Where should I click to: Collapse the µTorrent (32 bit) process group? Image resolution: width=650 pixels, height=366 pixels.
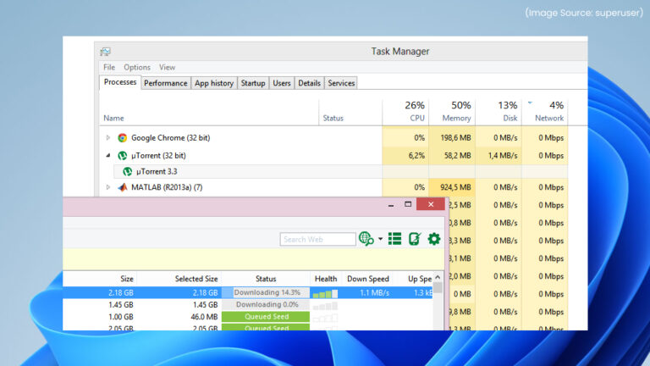tap(107, 156)
